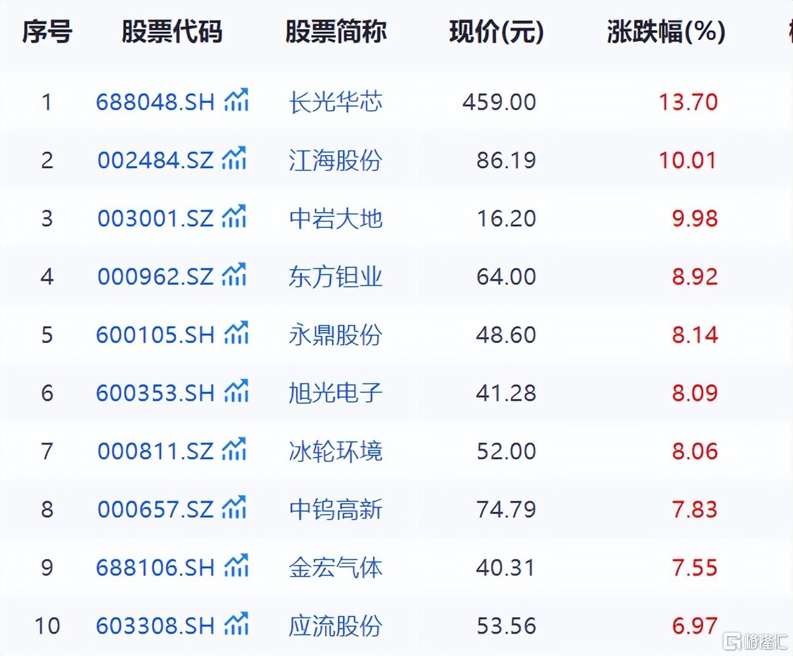Open chart icon beside 000962.SZ

tap(234, 275)
